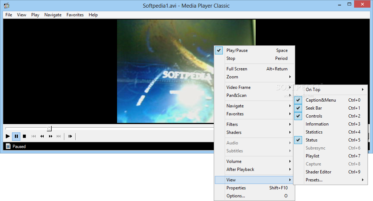This screenshot has width=373, height=201.
Task: Enable the Statistics panel
Action: tap(331, 132)
